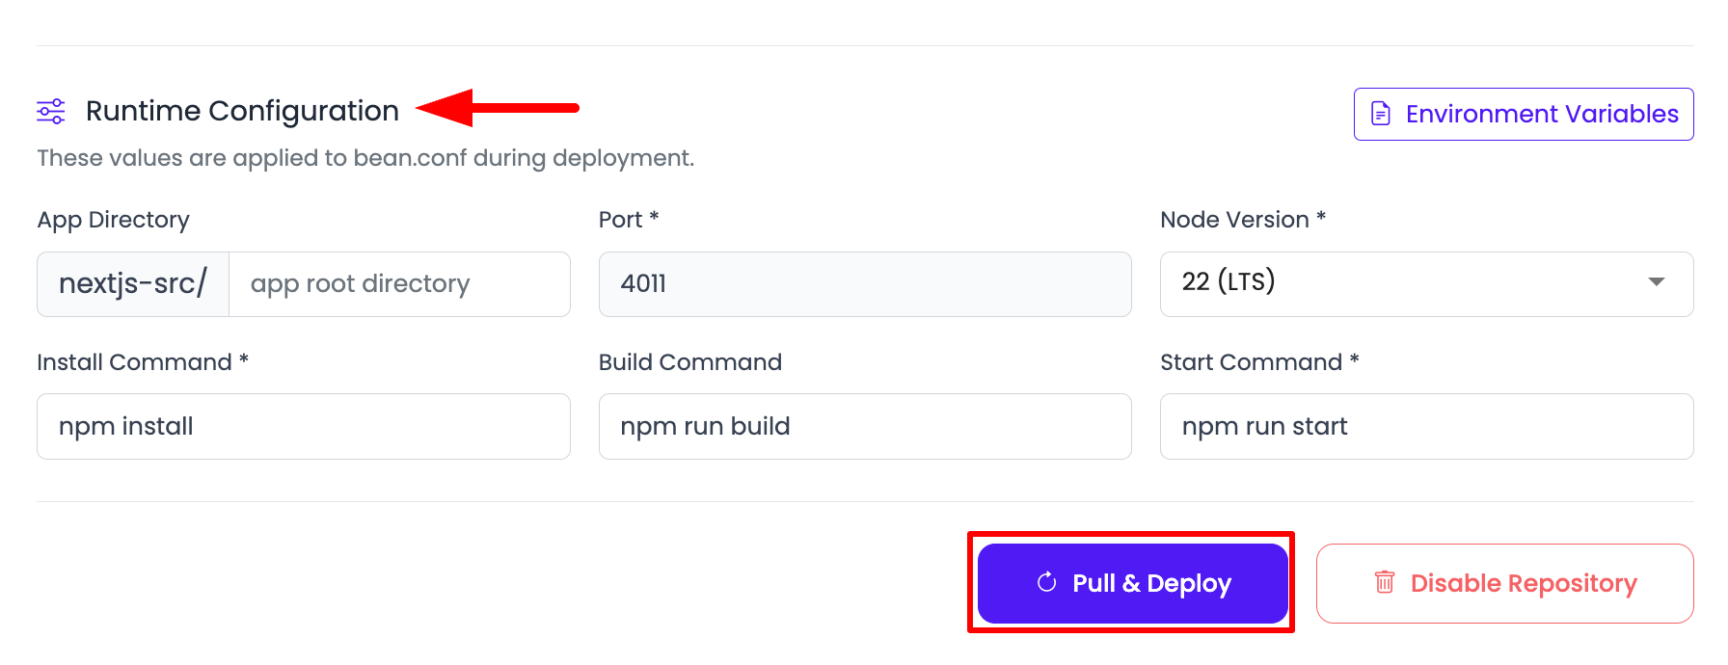The width and height of the screenshot is (1728, 665).
Task: Click the Start Command label
Action: coord(1259,362)
